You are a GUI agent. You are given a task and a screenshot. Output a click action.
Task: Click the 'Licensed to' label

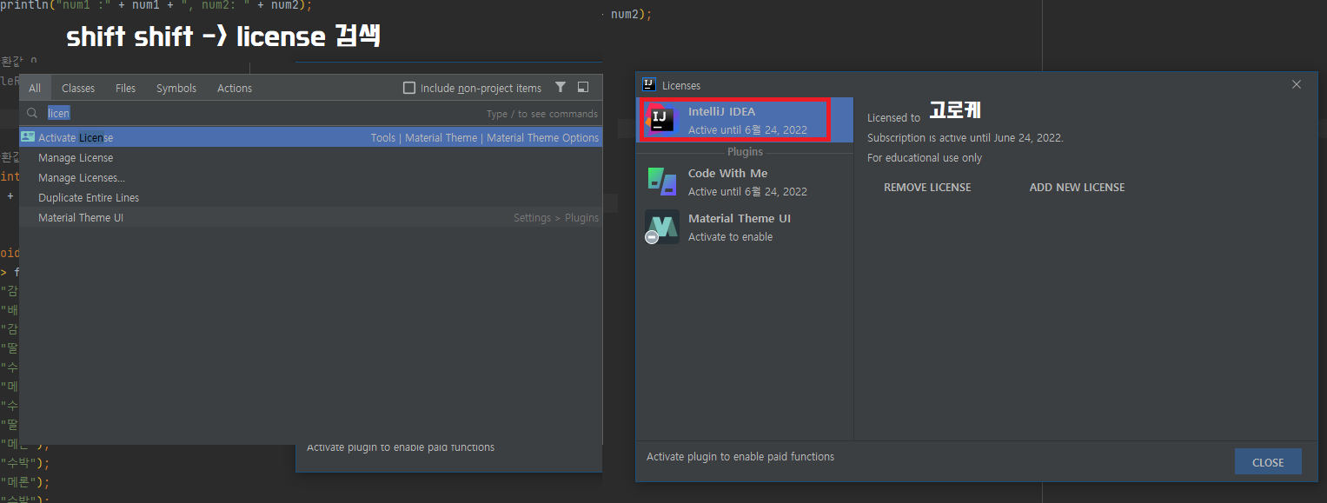[893, 117]
